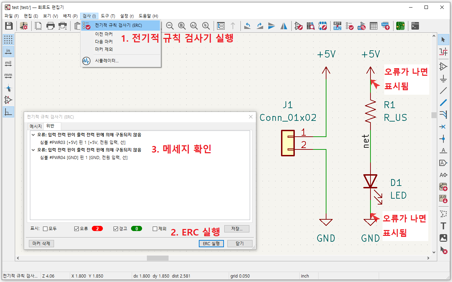Viewport: 452px width, 282px height.
Task: Choose the select arrow tool
Action: [443, 40]
